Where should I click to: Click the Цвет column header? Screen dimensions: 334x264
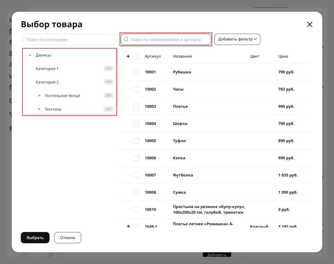point(255,56)
